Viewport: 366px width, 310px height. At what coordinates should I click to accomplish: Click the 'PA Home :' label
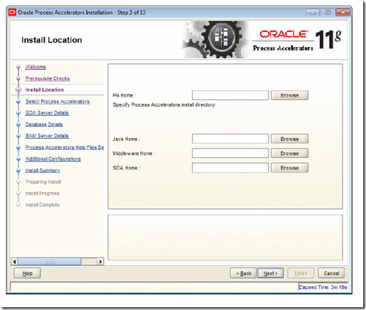point(124,95)
